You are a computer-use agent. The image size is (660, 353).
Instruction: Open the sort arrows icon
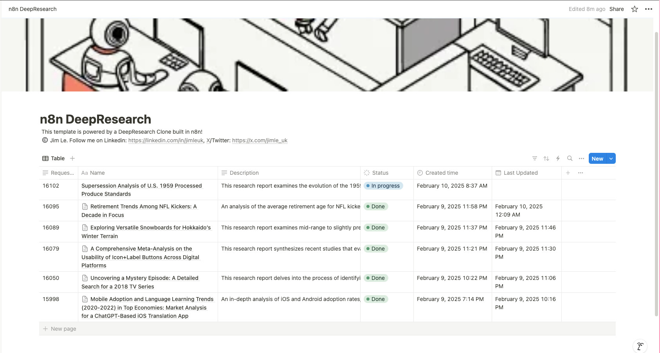546,158
